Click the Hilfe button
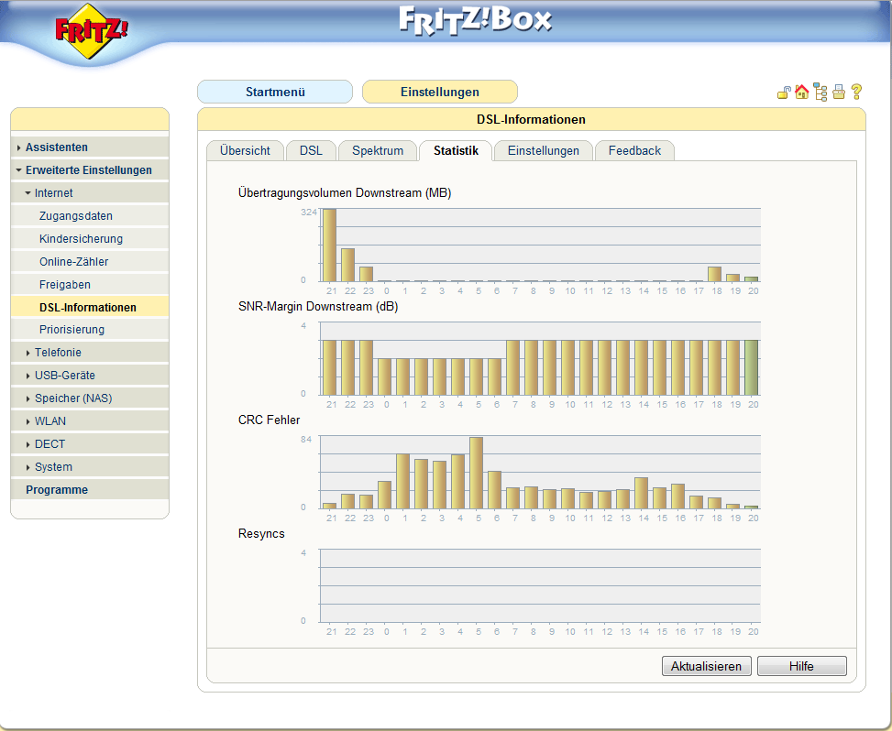892x731 pixels. (x=801, y=666)
